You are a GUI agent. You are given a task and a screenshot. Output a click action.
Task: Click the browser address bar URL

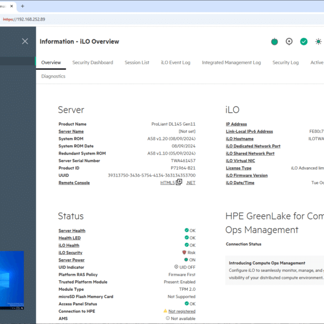tap(24, 19)
